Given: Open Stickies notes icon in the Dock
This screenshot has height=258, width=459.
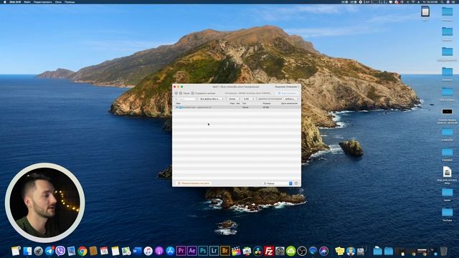Looking at the screenshot, I should [339, 251].
